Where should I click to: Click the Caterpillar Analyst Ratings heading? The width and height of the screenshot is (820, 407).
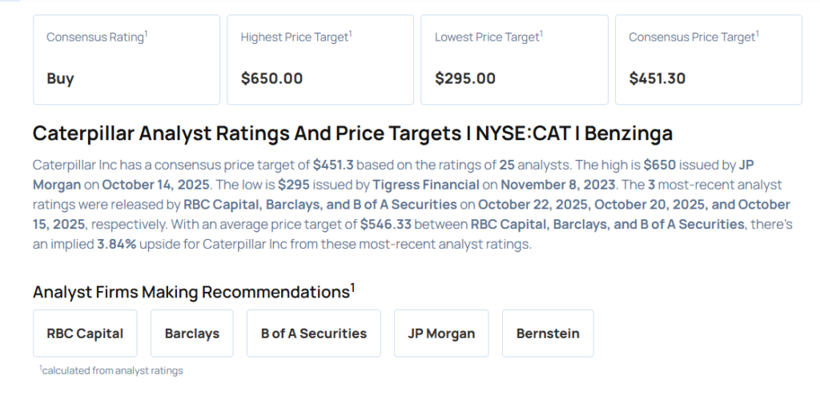(352, 133)
